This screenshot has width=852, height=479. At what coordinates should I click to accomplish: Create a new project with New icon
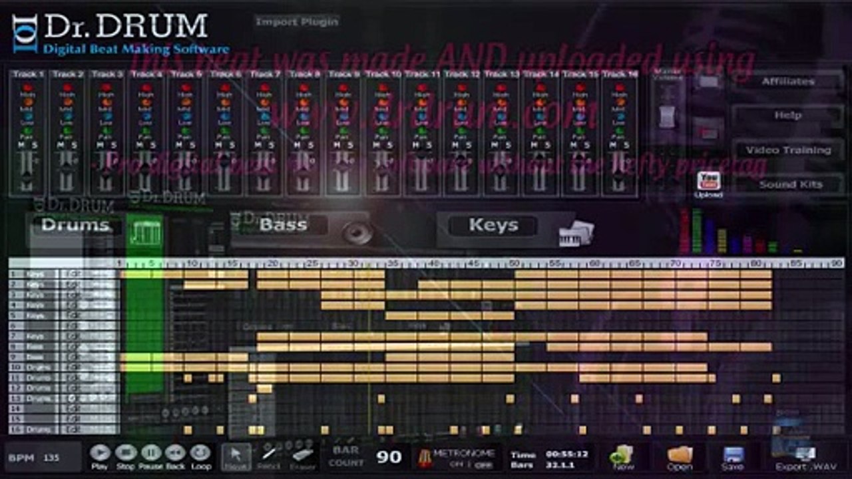point(623,456)
